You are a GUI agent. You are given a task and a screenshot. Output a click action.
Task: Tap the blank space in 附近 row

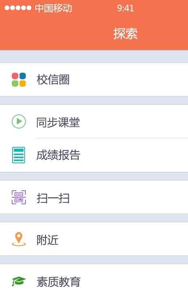[123, 239]
